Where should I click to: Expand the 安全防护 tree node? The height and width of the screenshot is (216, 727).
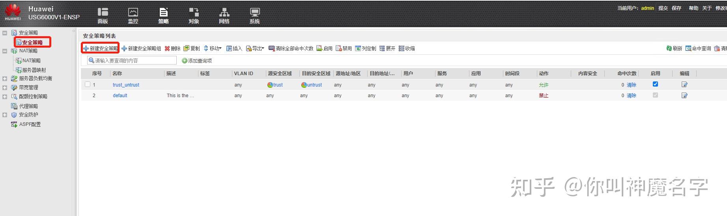[5, 115]
